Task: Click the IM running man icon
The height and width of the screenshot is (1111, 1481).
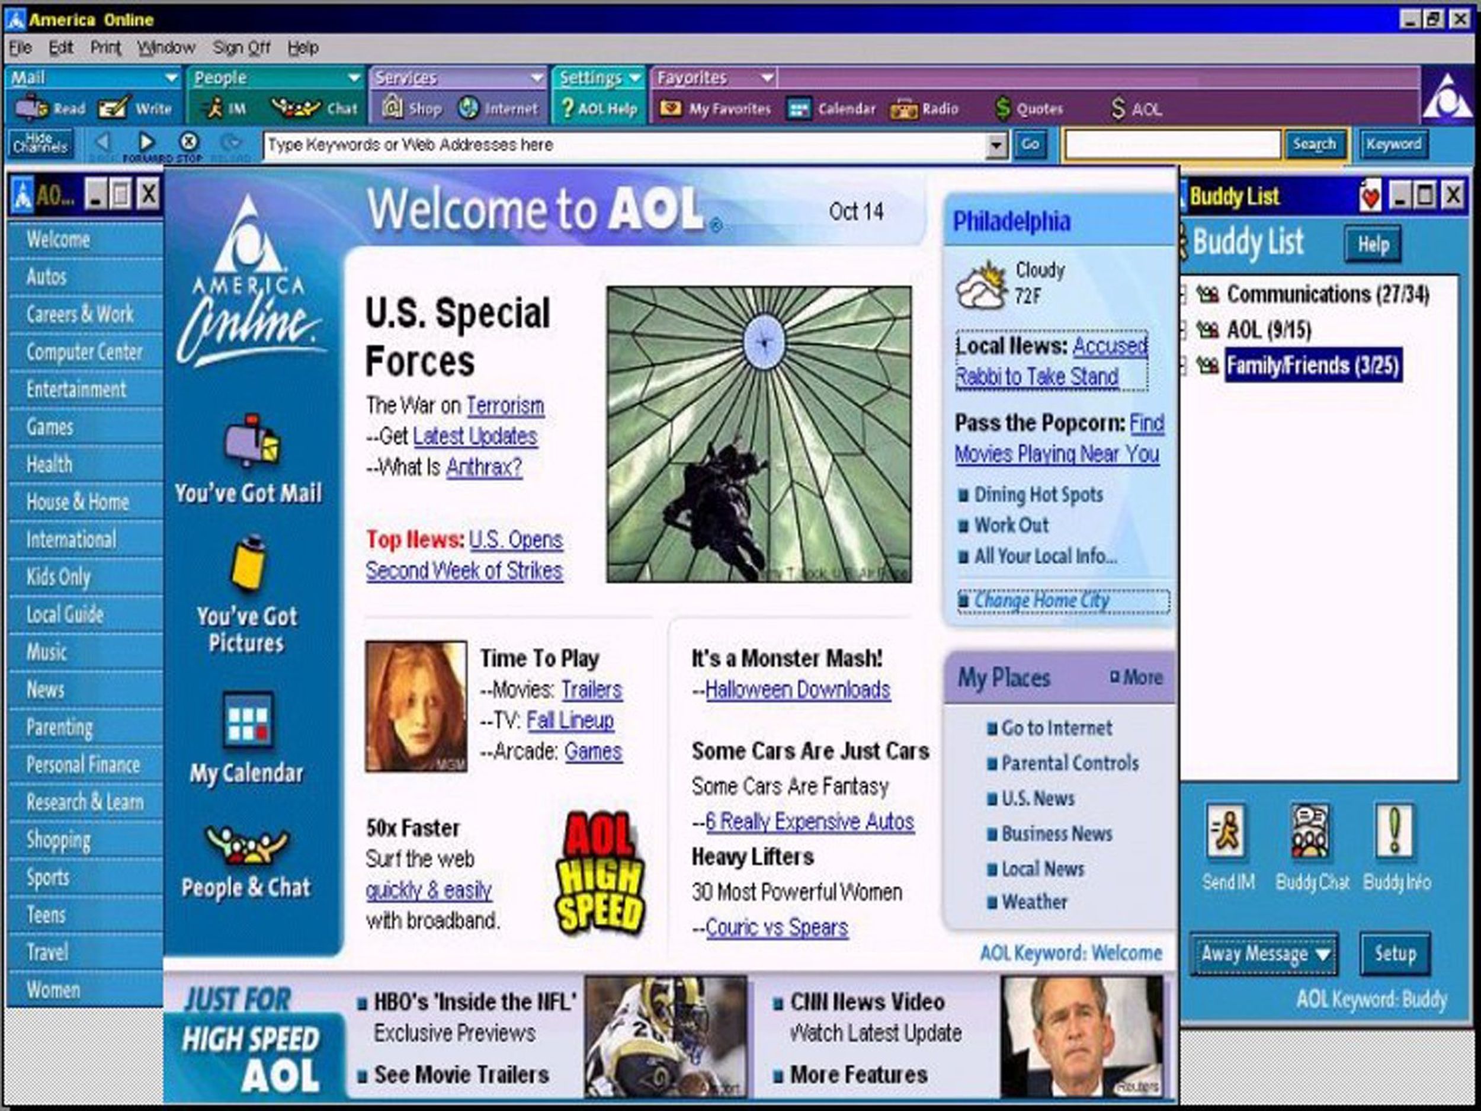Action: (x=216, y=108)
